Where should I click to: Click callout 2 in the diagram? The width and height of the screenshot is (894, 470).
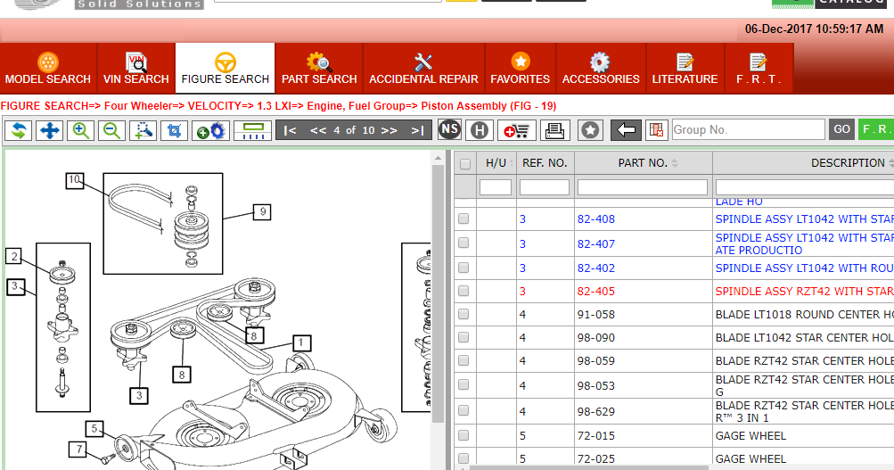pos(15,256)
